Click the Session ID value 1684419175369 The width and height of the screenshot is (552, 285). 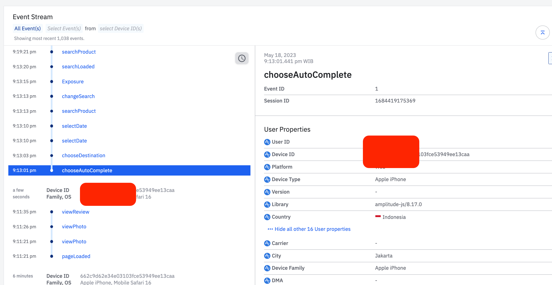point(395,101)
